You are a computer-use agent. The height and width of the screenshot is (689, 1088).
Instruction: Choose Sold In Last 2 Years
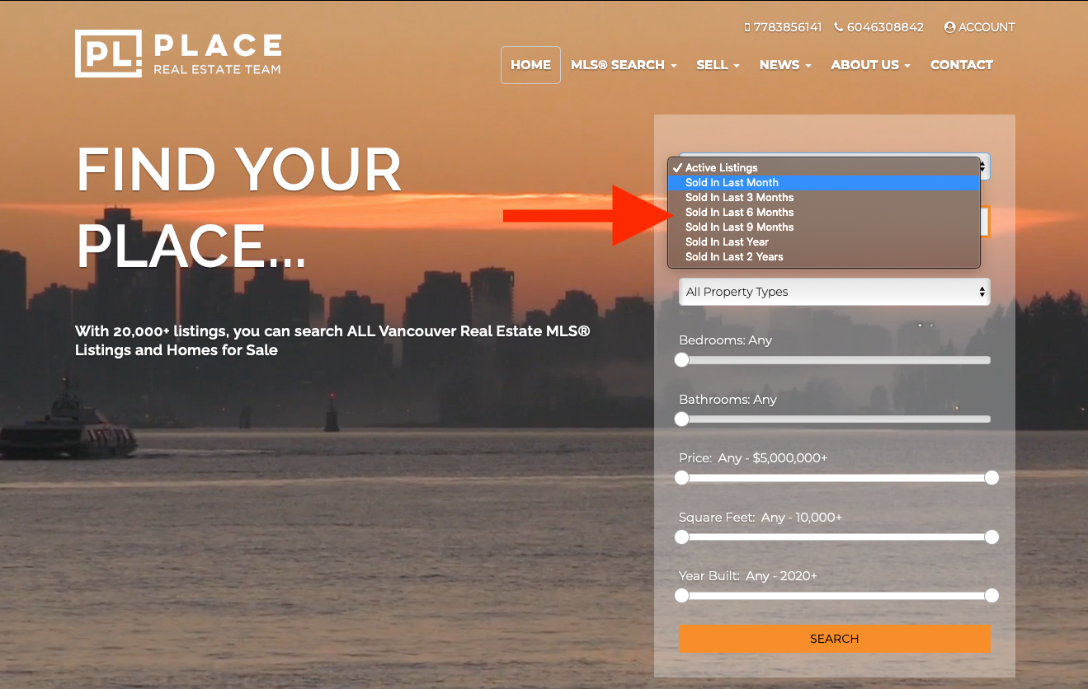click(x=824, y=256)
